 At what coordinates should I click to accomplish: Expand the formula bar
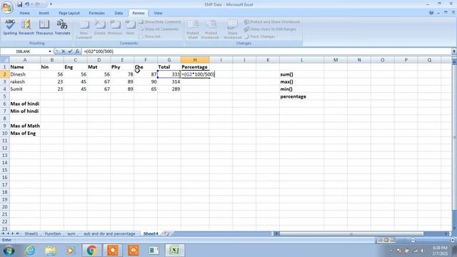coord(454,51)
